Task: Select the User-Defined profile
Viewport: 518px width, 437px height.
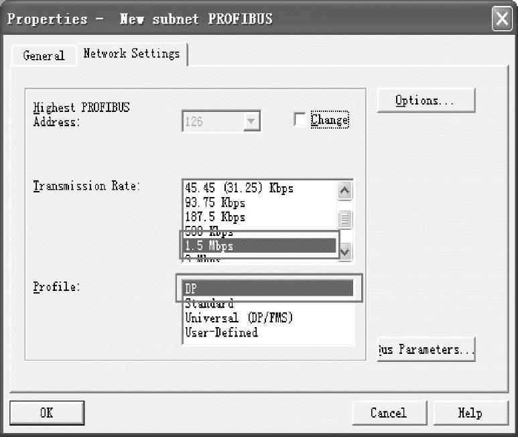Action: point(268,332)
